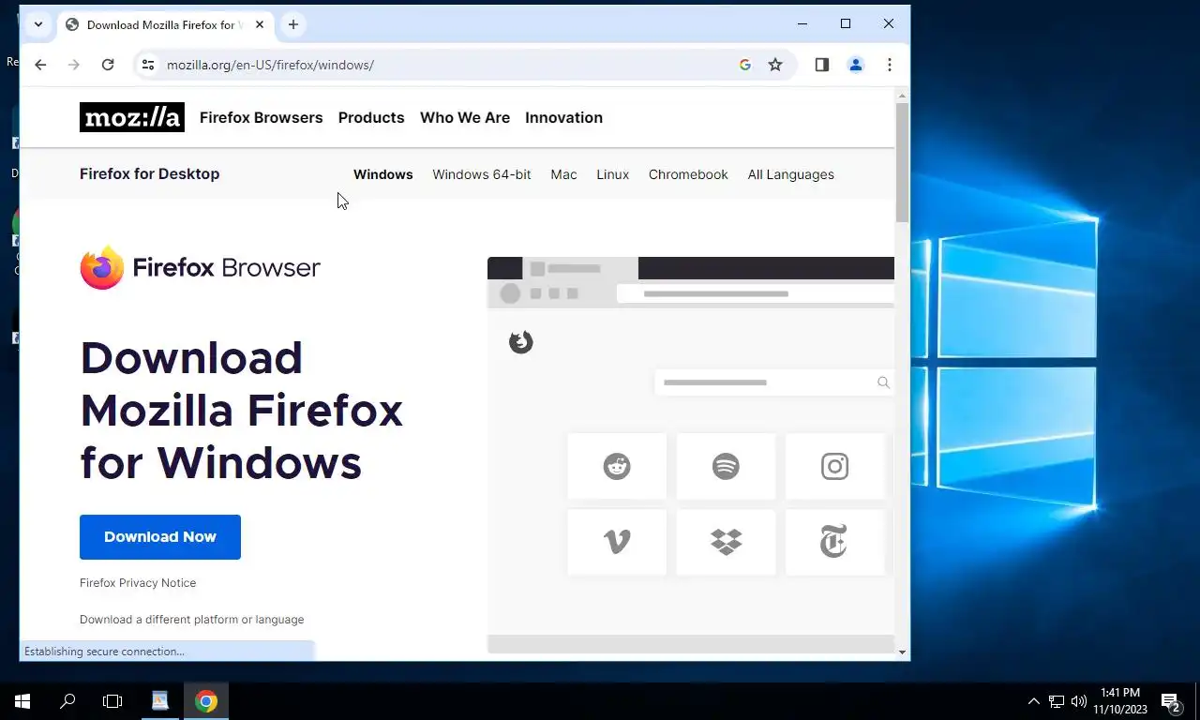View site information icon in address bar
Image resolution: width=1200 pixels, height=720 pixels.
click(x=148, y=65)
